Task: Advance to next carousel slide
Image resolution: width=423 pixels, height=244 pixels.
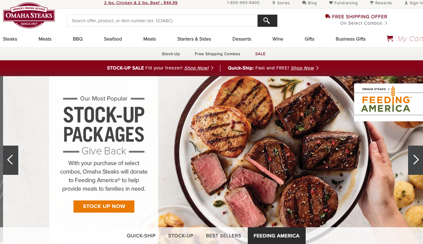Action: [x=415, y=160]
